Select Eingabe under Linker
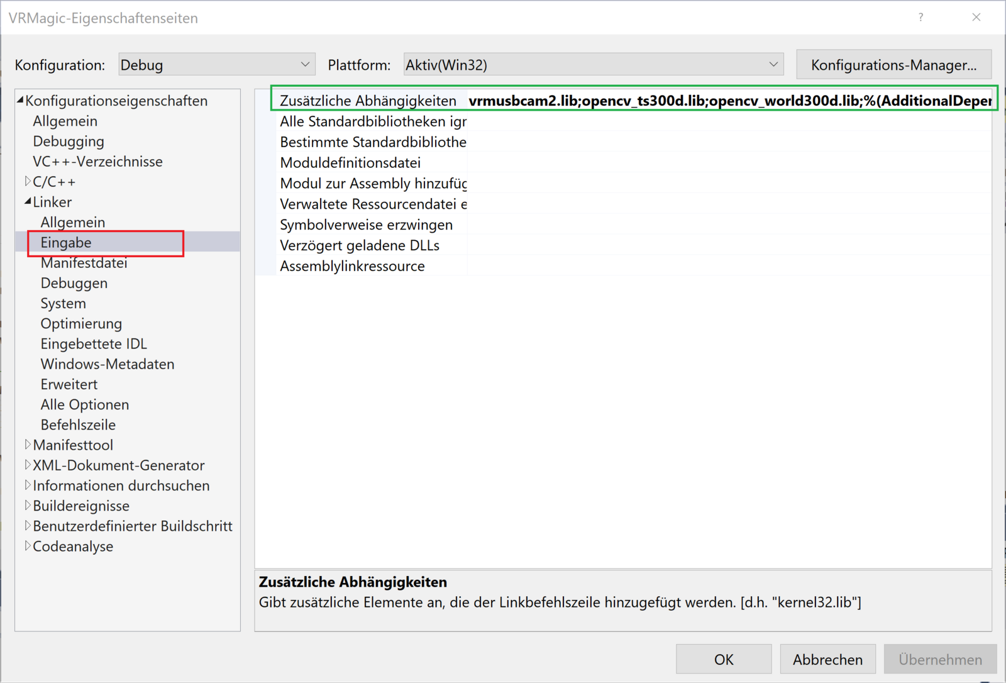The width and height of the screenshot is (1006, 683). coord(66,243)
